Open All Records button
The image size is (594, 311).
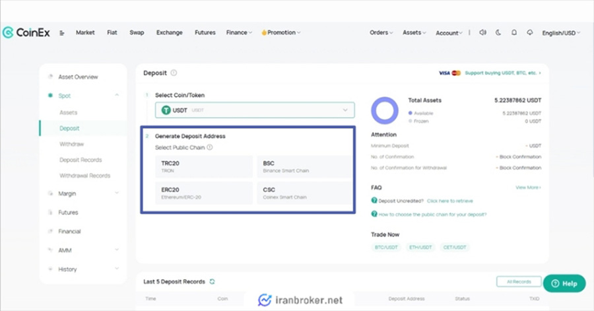(x=519, y=281)
